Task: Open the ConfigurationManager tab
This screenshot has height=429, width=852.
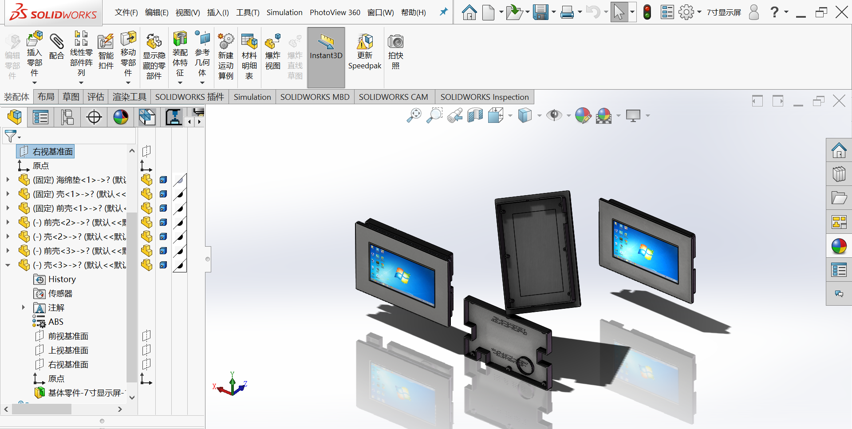Action: [x=67, y=117]
